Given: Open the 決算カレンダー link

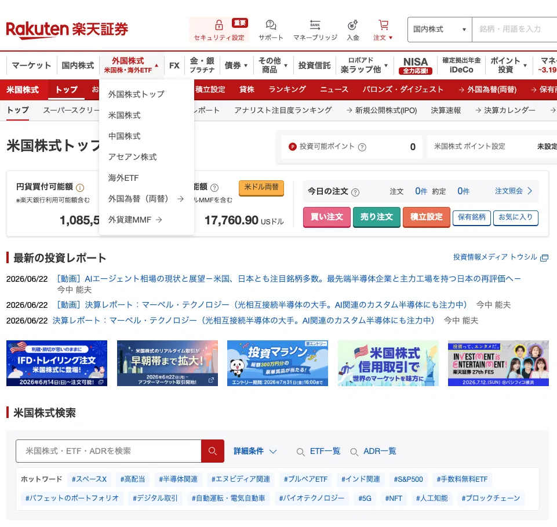Looking at the screenshot, I should 505,110.
